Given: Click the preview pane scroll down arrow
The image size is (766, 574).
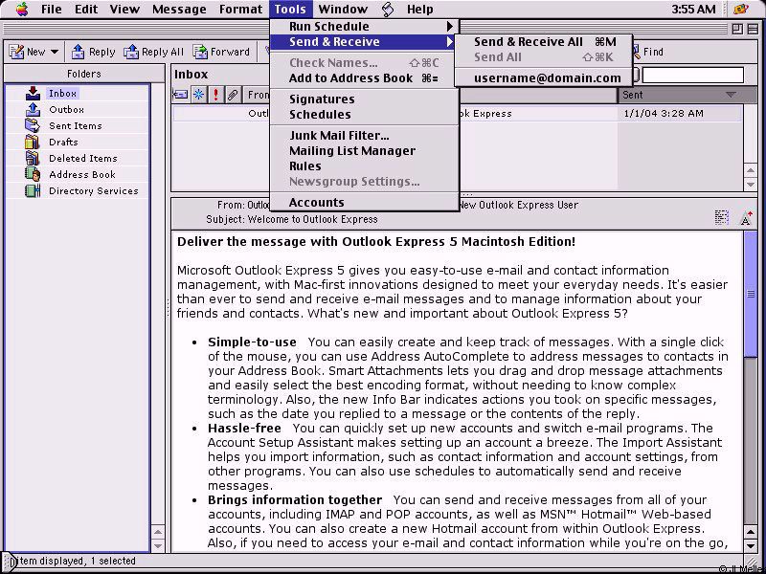Looking at the screenshot, I should point(751,545).
